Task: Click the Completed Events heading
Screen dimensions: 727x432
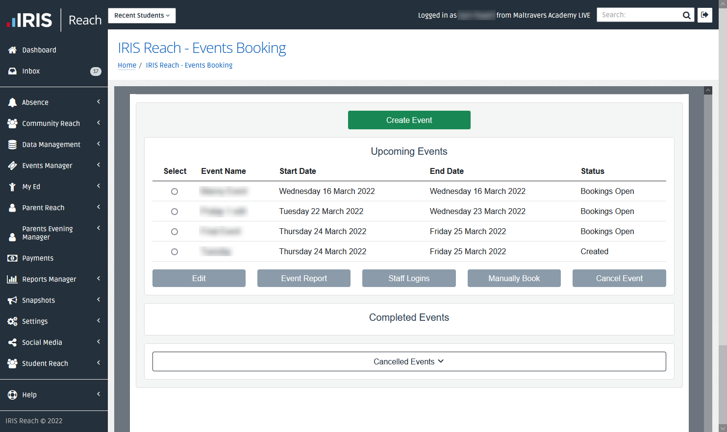Action: click(409, 317)
